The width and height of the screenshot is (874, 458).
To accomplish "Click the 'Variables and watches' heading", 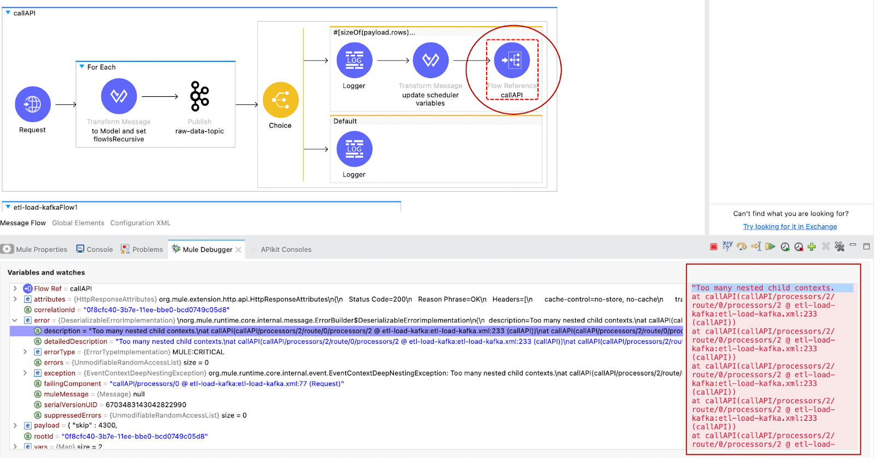I will 46,273.
